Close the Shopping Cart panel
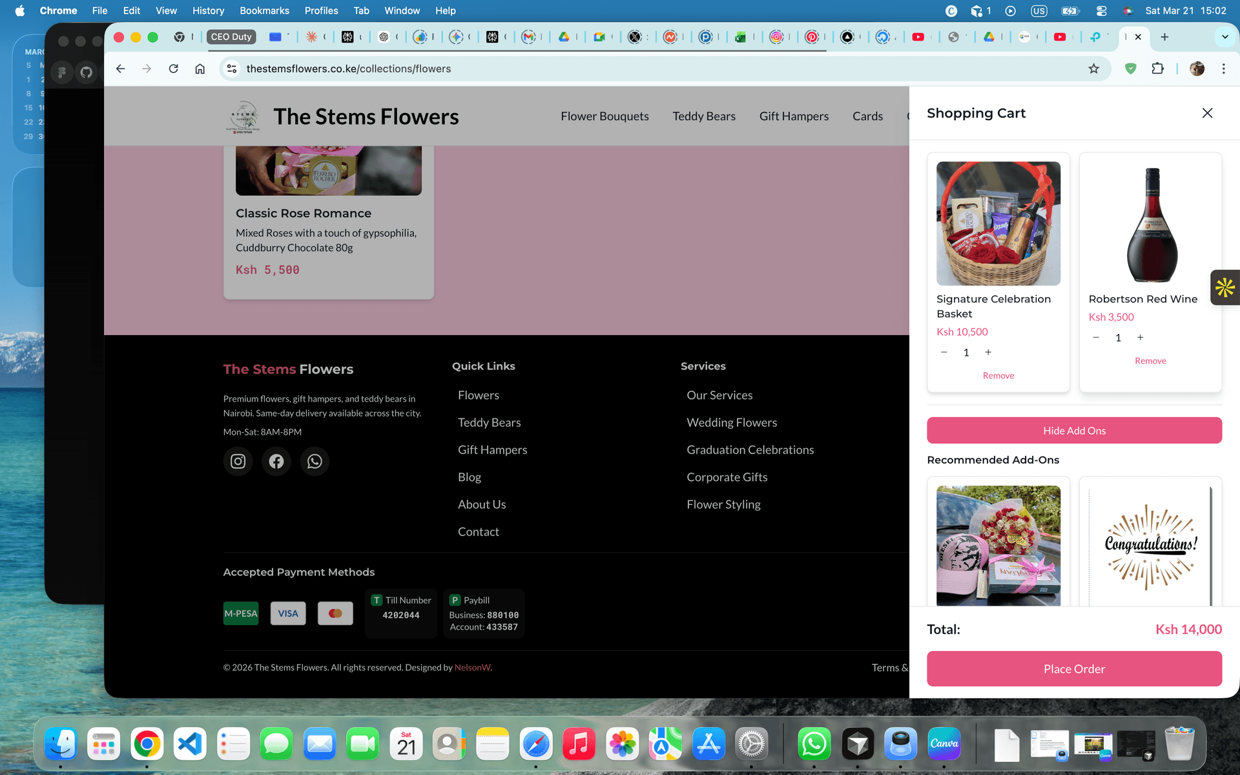Image resolution: width=1240 pixels, height=775 pixels. click(x=1207, y=113)
